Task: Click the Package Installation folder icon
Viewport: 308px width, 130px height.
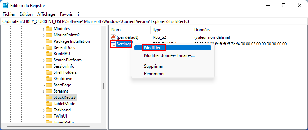Action: tap(49, 41)
